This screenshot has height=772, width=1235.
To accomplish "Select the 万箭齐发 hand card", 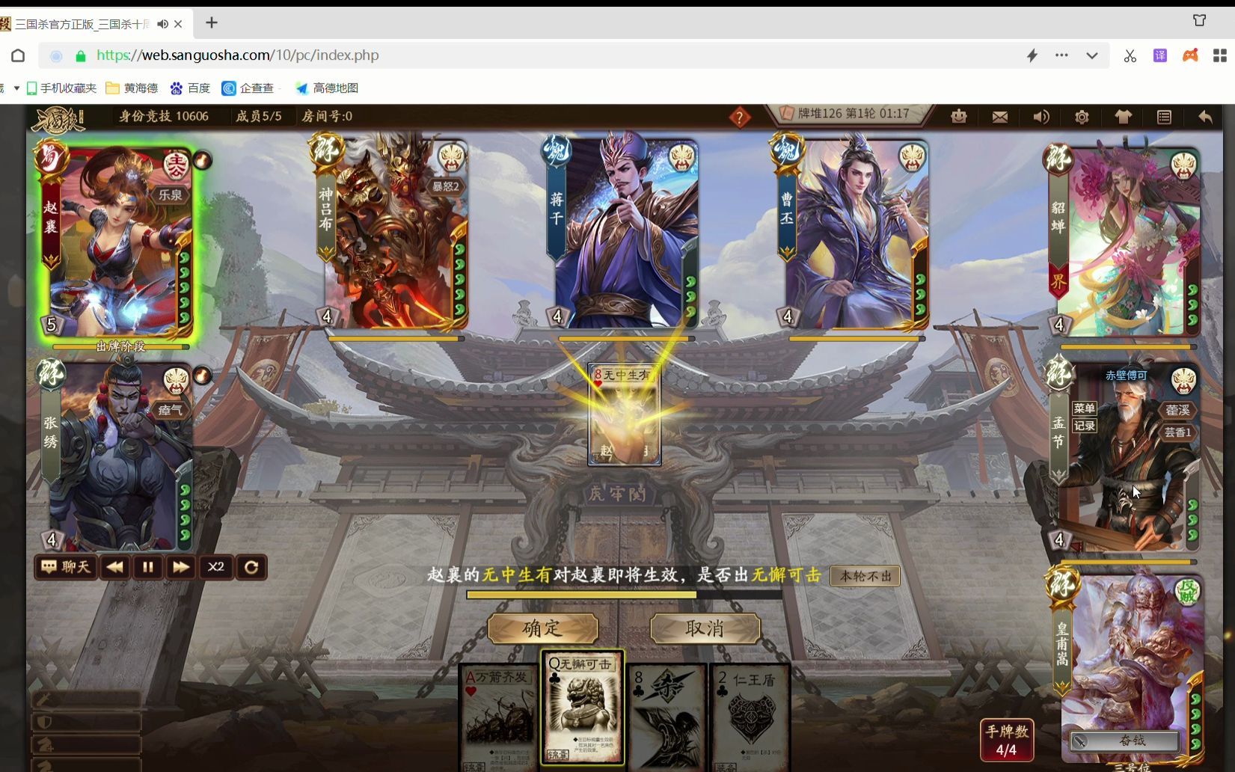I will pos(500,717).
